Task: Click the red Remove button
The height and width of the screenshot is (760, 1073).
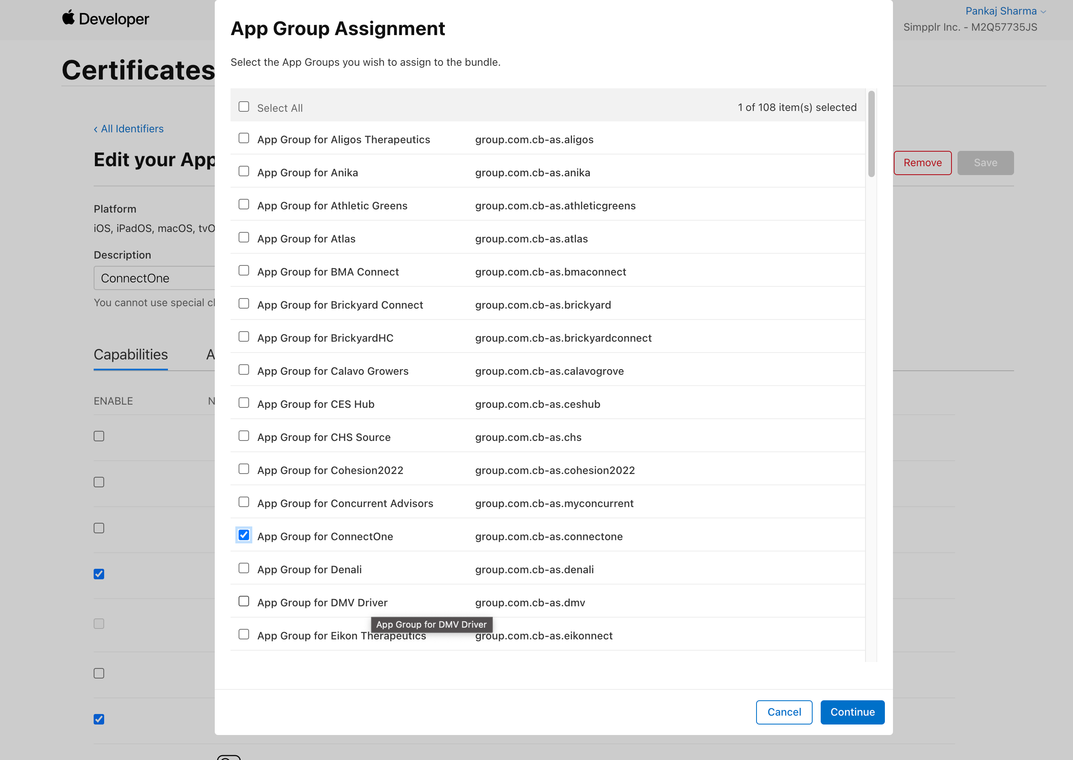Action: 923,163
